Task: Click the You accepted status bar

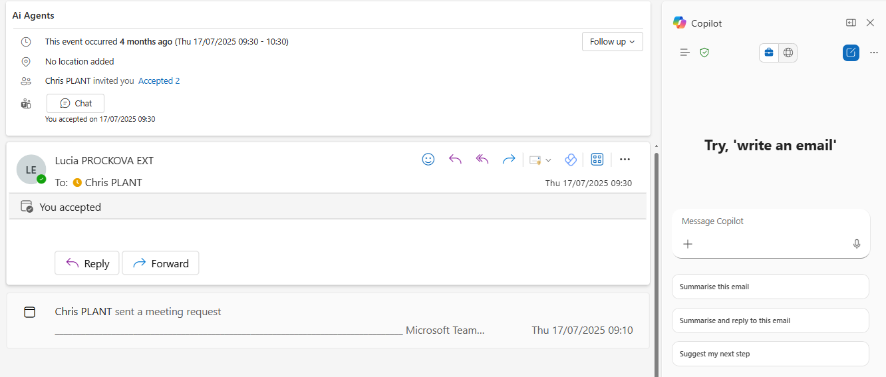Action: (x=328, y=207)
